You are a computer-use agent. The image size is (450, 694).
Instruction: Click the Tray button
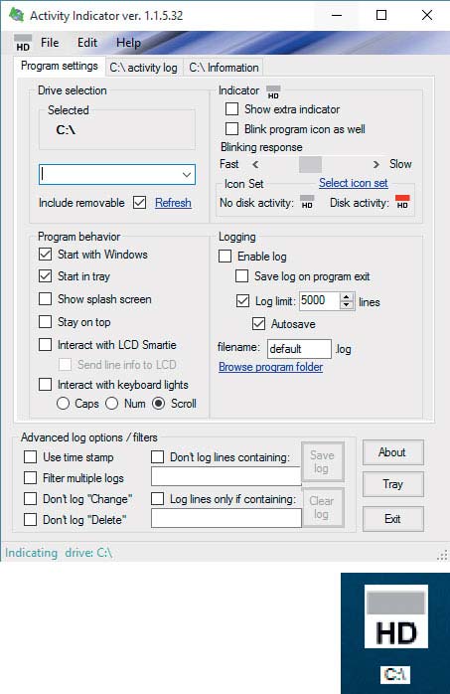pos(393,484)
